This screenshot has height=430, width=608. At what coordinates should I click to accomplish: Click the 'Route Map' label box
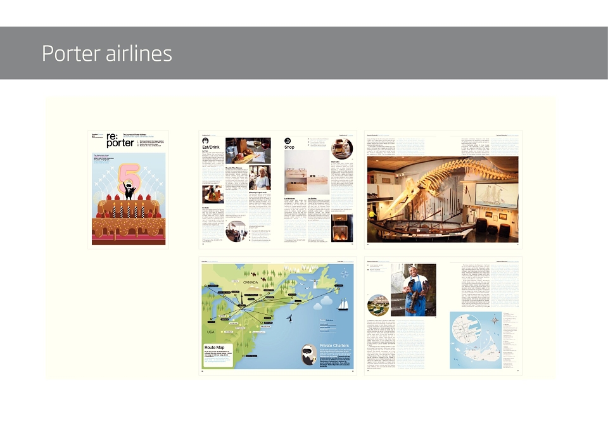[218, 355]
